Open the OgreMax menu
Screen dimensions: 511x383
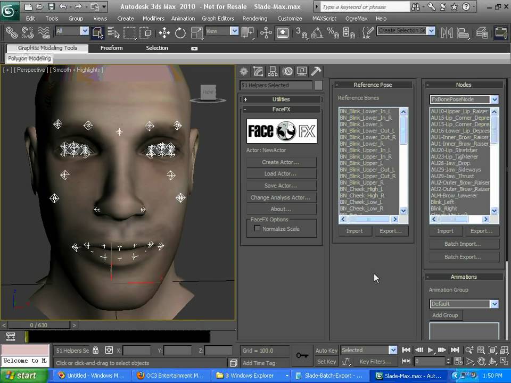tap(356, 19)
